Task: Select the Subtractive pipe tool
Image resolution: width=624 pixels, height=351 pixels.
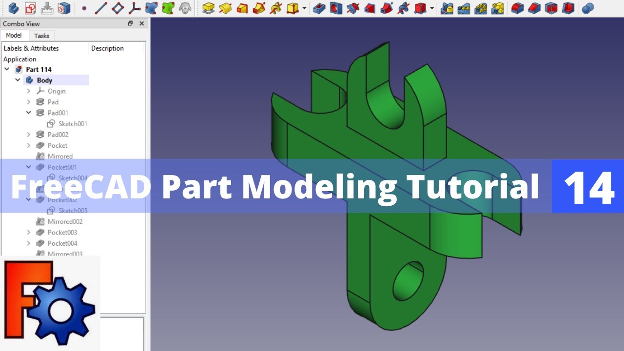Action: click(x=387, y=8)
